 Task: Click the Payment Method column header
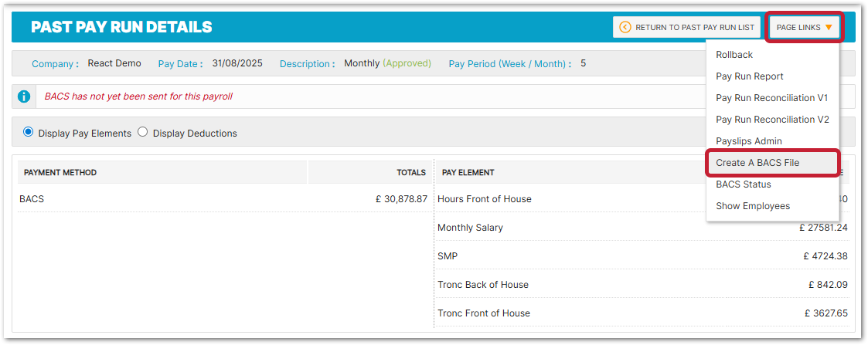click(60, 173)
